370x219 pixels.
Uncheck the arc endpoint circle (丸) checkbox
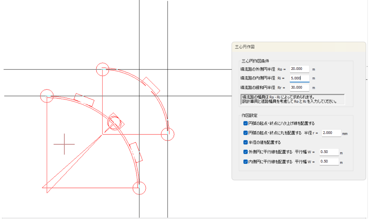(246, 133)
